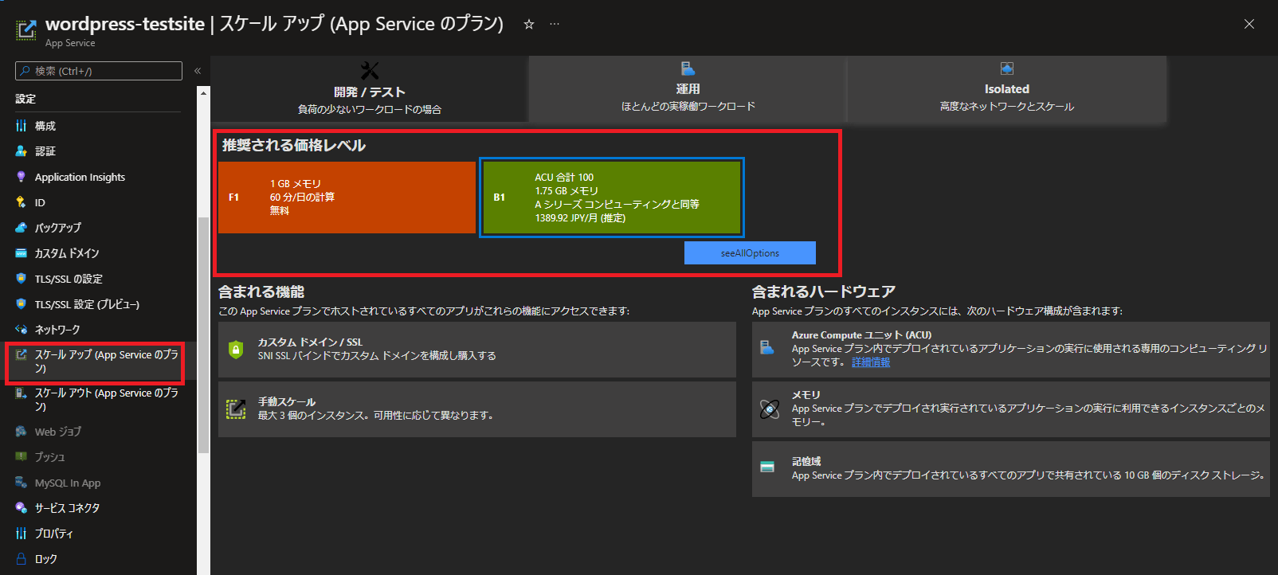
Task: Click the ID key icon
Action: tap(21, 202)
